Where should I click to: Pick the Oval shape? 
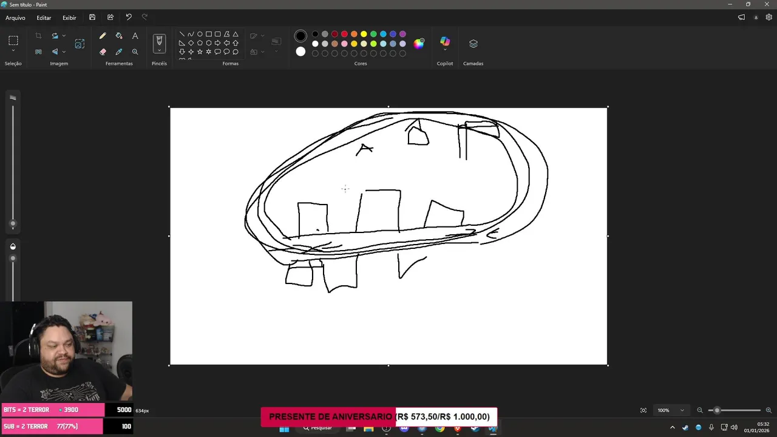(x=200, y=34)
